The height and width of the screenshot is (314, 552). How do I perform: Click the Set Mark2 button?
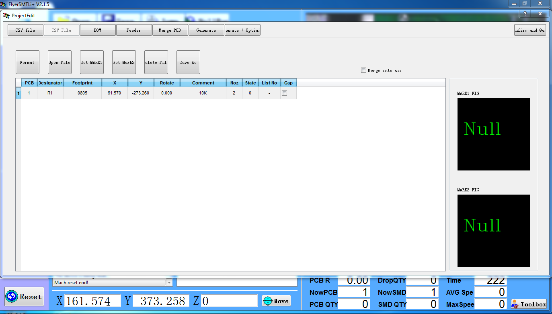(x=124, y=62)
